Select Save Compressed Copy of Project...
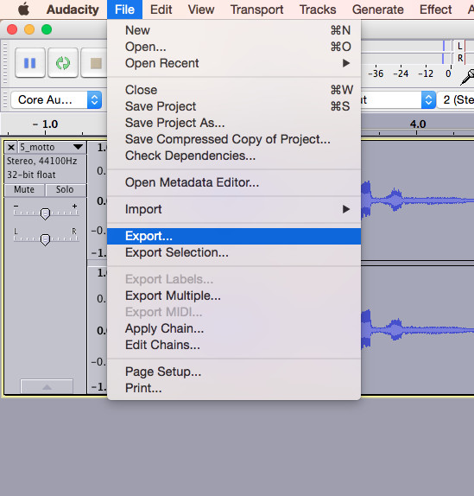Viewport: 474px width, 496px height. (x=234, y=139)
